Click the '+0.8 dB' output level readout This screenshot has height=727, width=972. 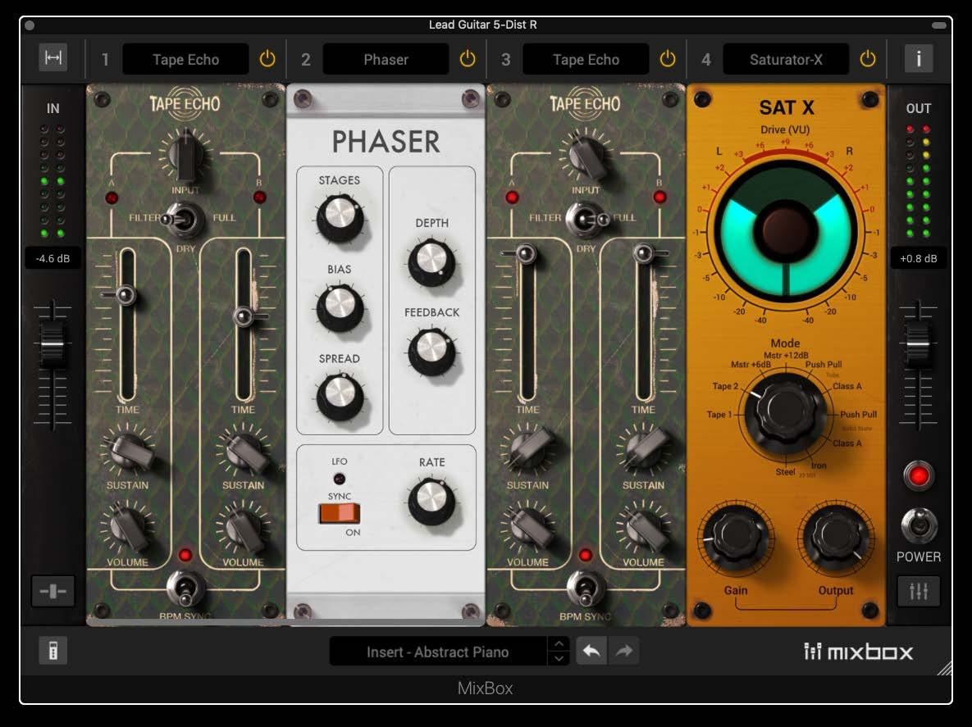click(x=919, y=258)
